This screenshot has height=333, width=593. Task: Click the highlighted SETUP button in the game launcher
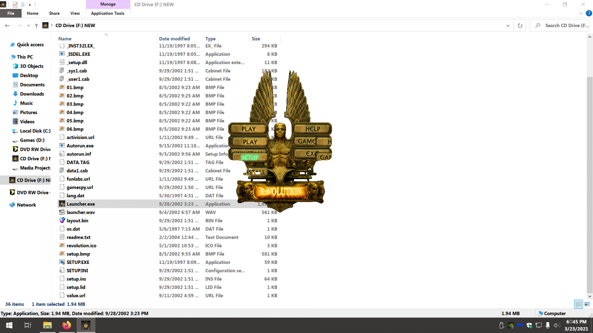tap(250, 157)
